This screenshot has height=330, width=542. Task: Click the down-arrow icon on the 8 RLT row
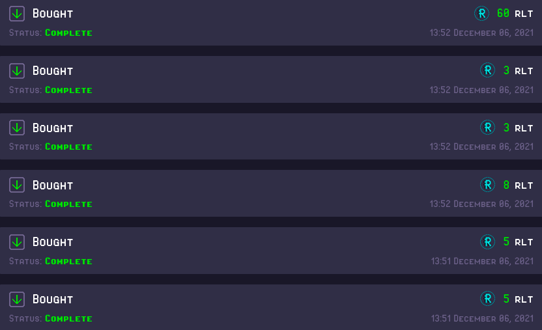click(16, 185)
